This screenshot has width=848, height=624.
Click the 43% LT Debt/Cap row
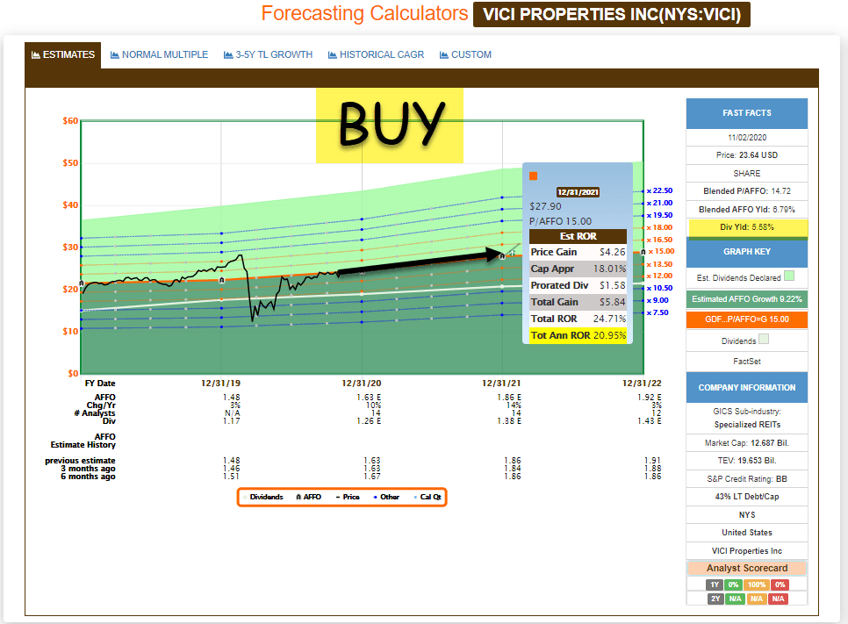click(747, 497)
